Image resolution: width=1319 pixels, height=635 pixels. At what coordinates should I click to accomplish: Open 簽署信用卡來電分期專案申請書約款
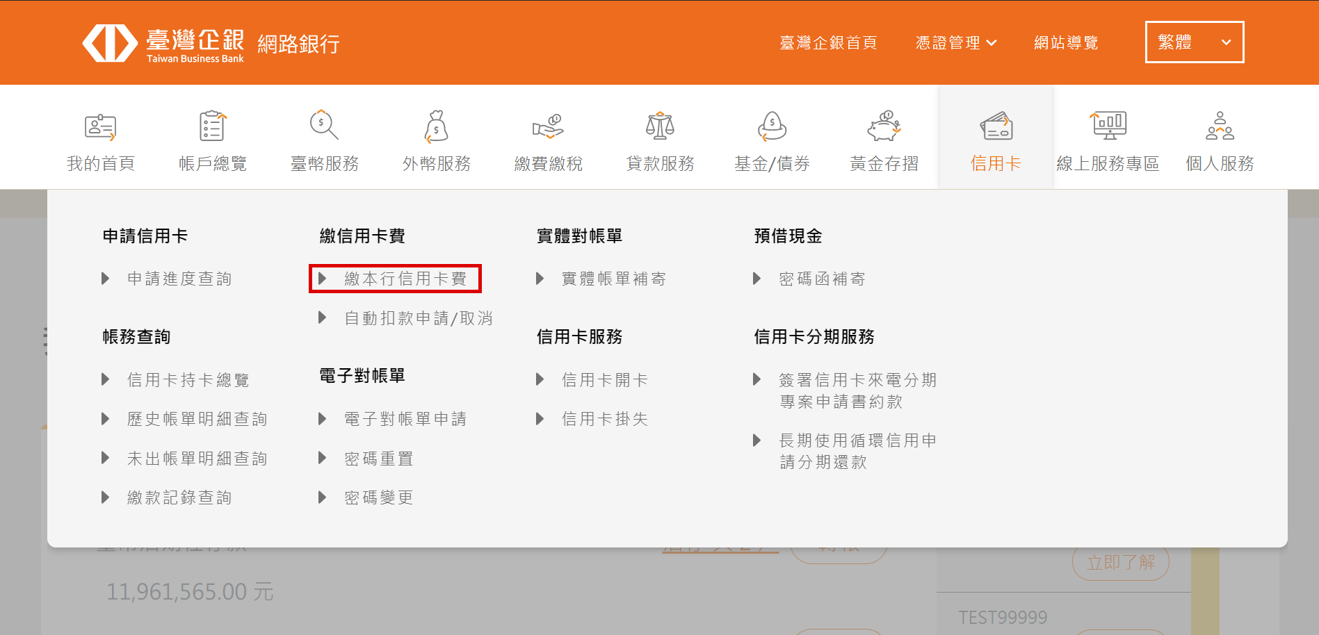(858, 390)
